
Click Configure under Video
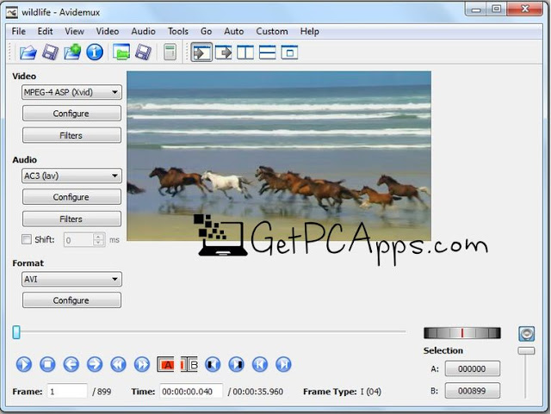pos(71,114)
